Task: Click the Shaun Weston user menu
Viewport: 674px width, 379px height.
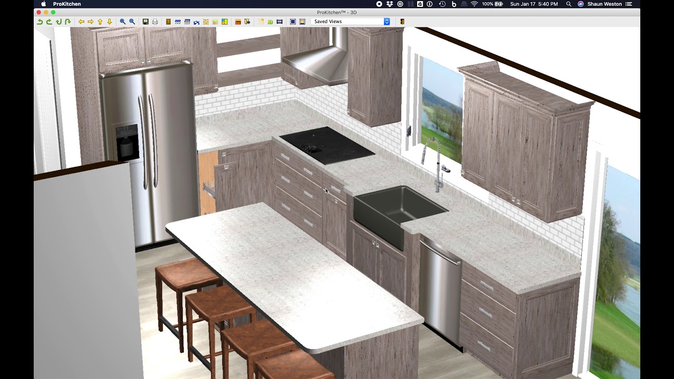Action: 604,4
